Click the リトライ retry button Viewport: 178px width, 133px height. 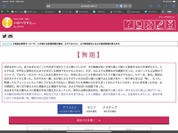click(47, 129)
